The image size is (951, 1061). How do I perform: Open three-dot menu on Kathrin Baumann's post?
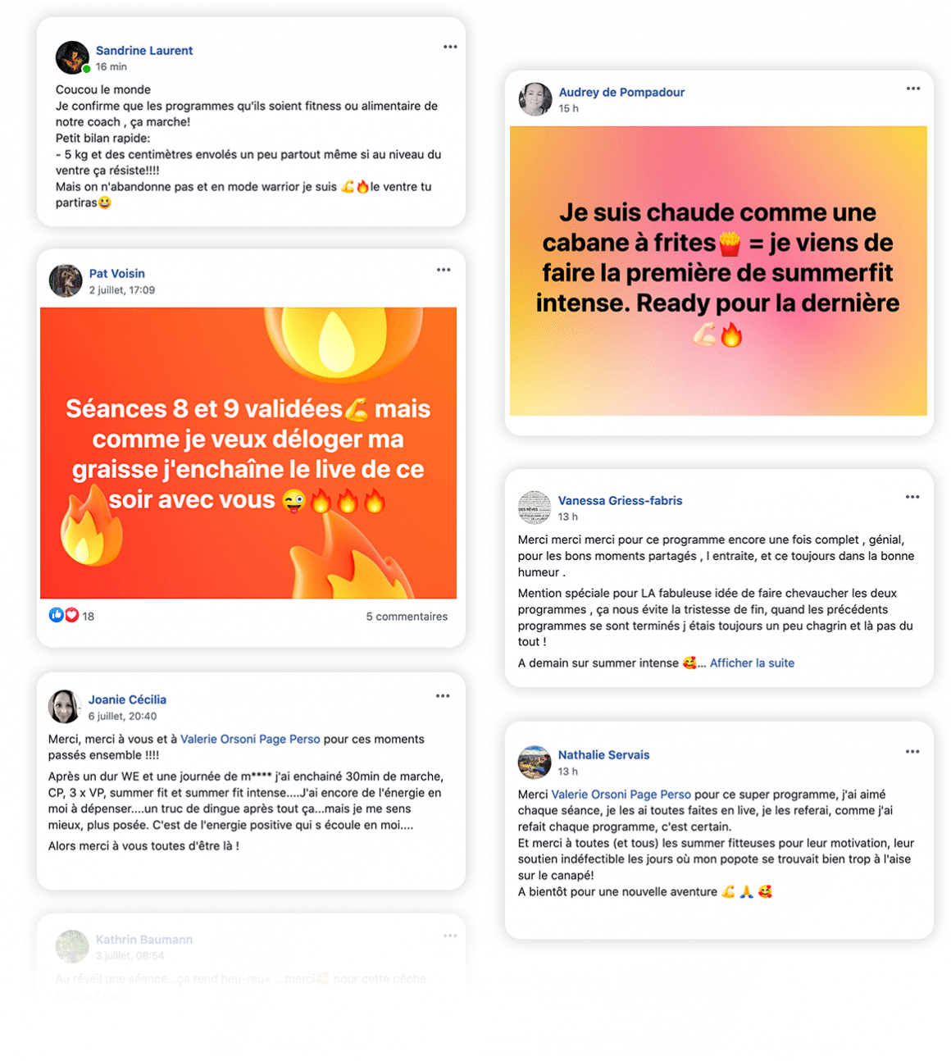[450, 936]
